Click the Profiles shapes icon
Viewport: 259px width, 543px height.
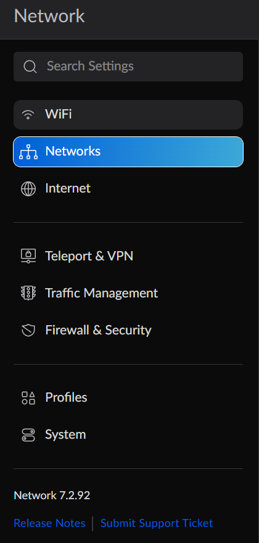pos(28,398)
